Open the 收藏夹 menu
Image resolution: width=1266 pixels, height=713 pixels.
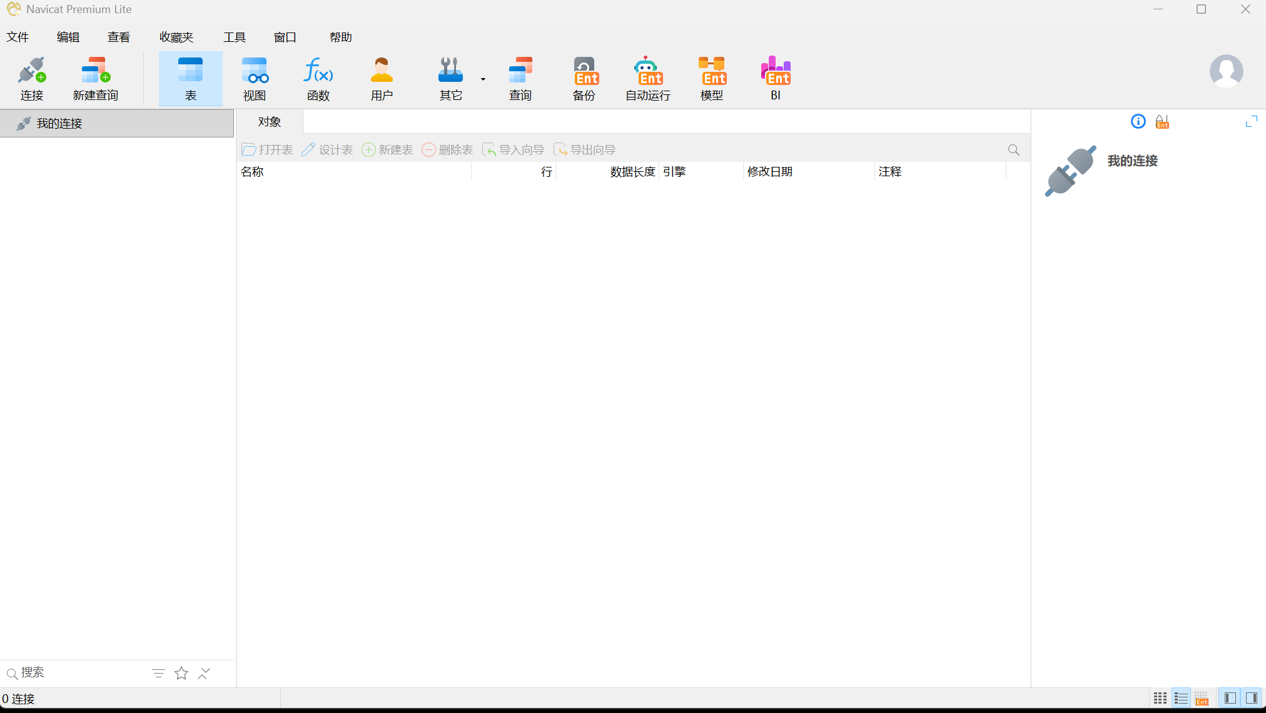(x=176, y=37)
